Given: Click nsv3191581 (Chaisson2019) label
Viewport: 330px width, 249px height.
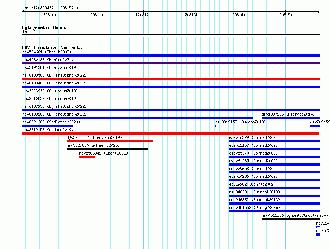Looking at the screenshot, I should point(50,67).
